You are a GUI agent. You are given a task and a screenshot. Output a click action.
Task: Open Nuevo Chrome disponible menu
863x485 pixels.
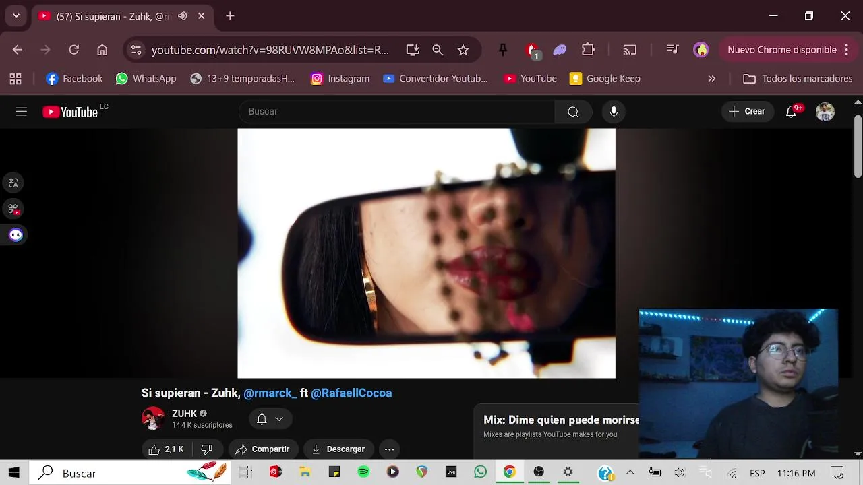787,50
